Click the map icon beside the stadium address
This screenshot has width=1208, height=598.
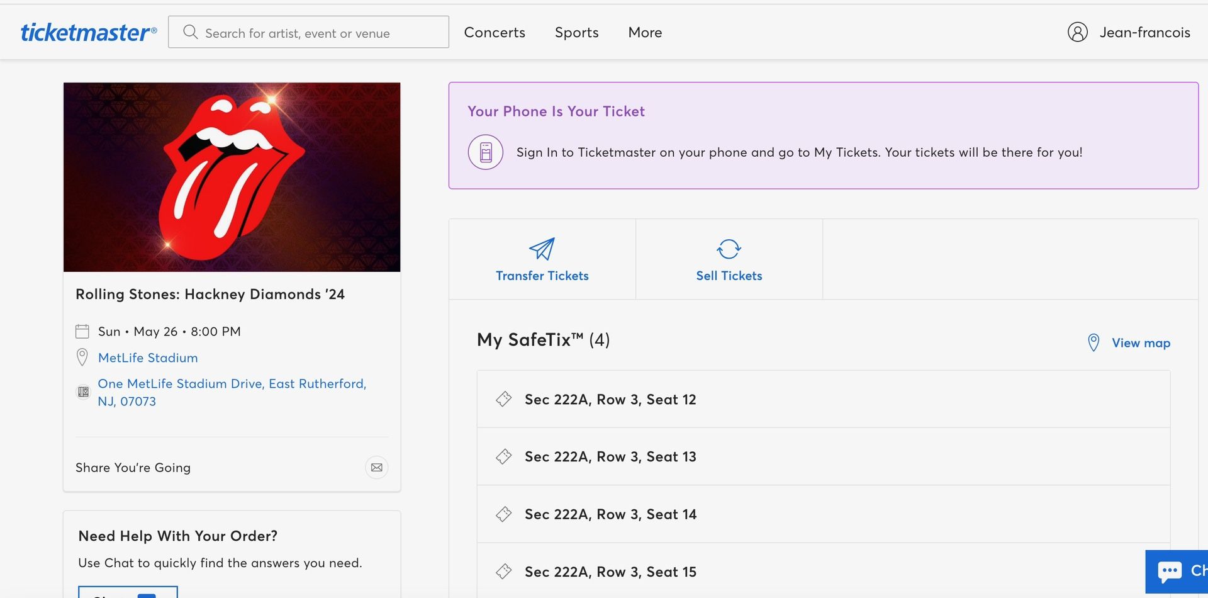(83, 392)
